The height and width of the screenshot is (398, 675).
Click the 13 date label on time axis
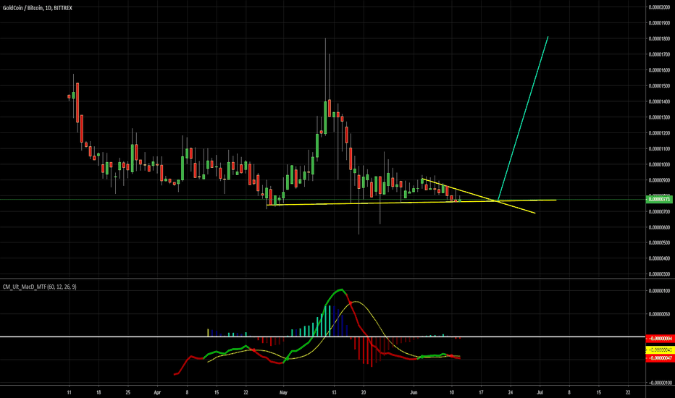tap(334, 392)
